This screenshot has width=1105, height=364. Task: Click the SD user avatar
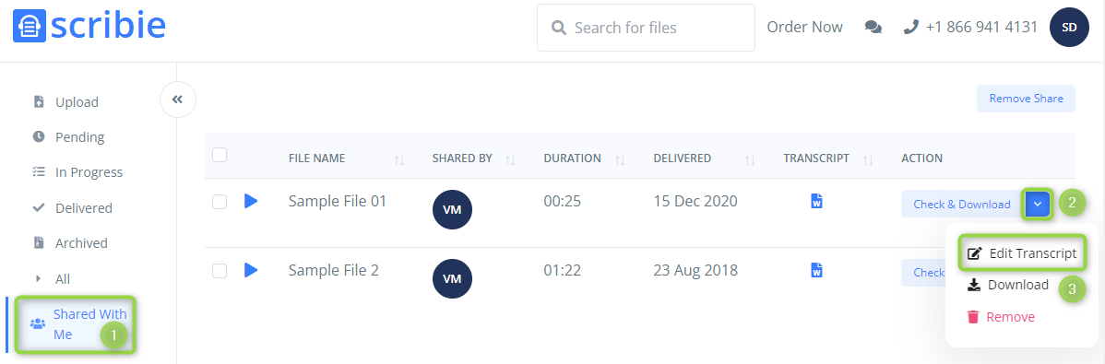1069,28
